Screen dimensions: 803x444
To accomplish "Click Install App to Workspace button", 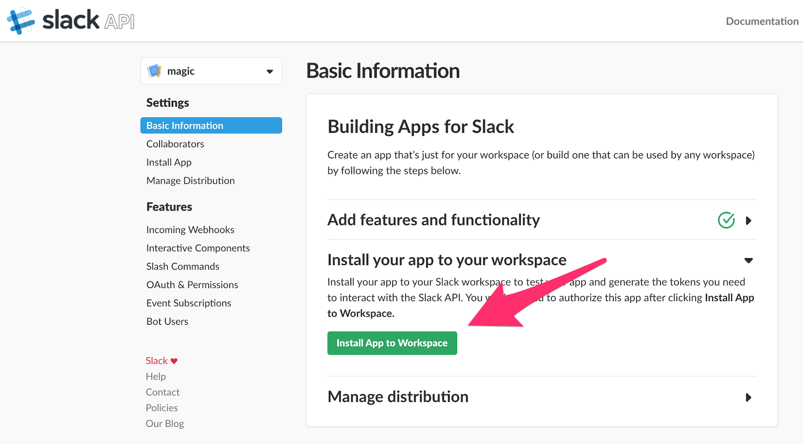I will point(392,343).
